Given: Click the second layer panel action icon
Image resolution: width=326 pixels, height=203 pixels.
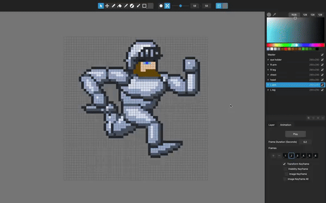Looking at the screenshot, I should [x=314, y=118].
